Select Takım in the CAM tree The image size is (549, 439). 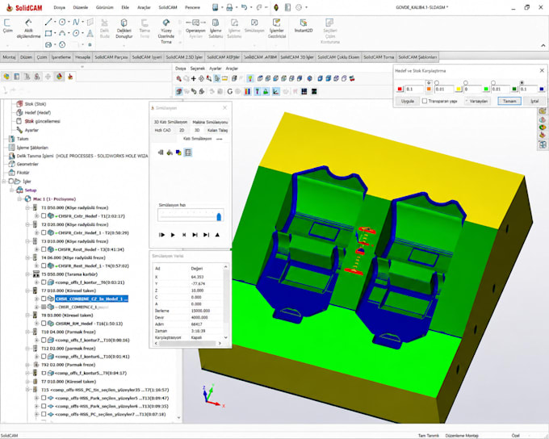(x=23, y=139)
